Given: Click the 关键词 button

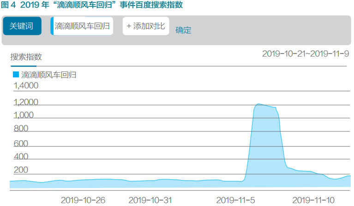Looking at the screenshot, I should point(22,26).
